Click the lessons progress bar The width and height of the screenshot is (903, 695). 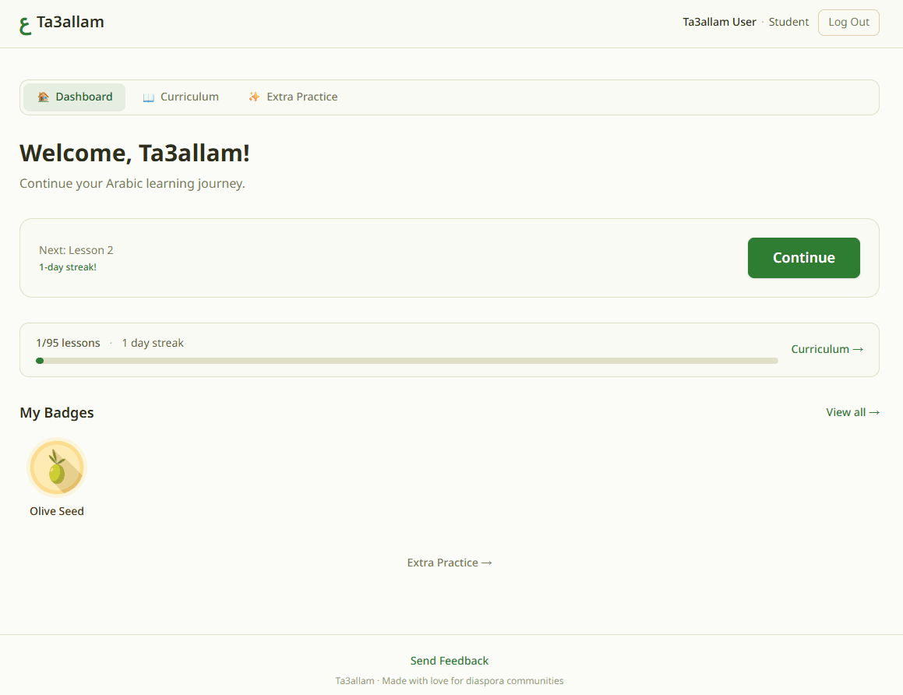click(x=407, y=361)
